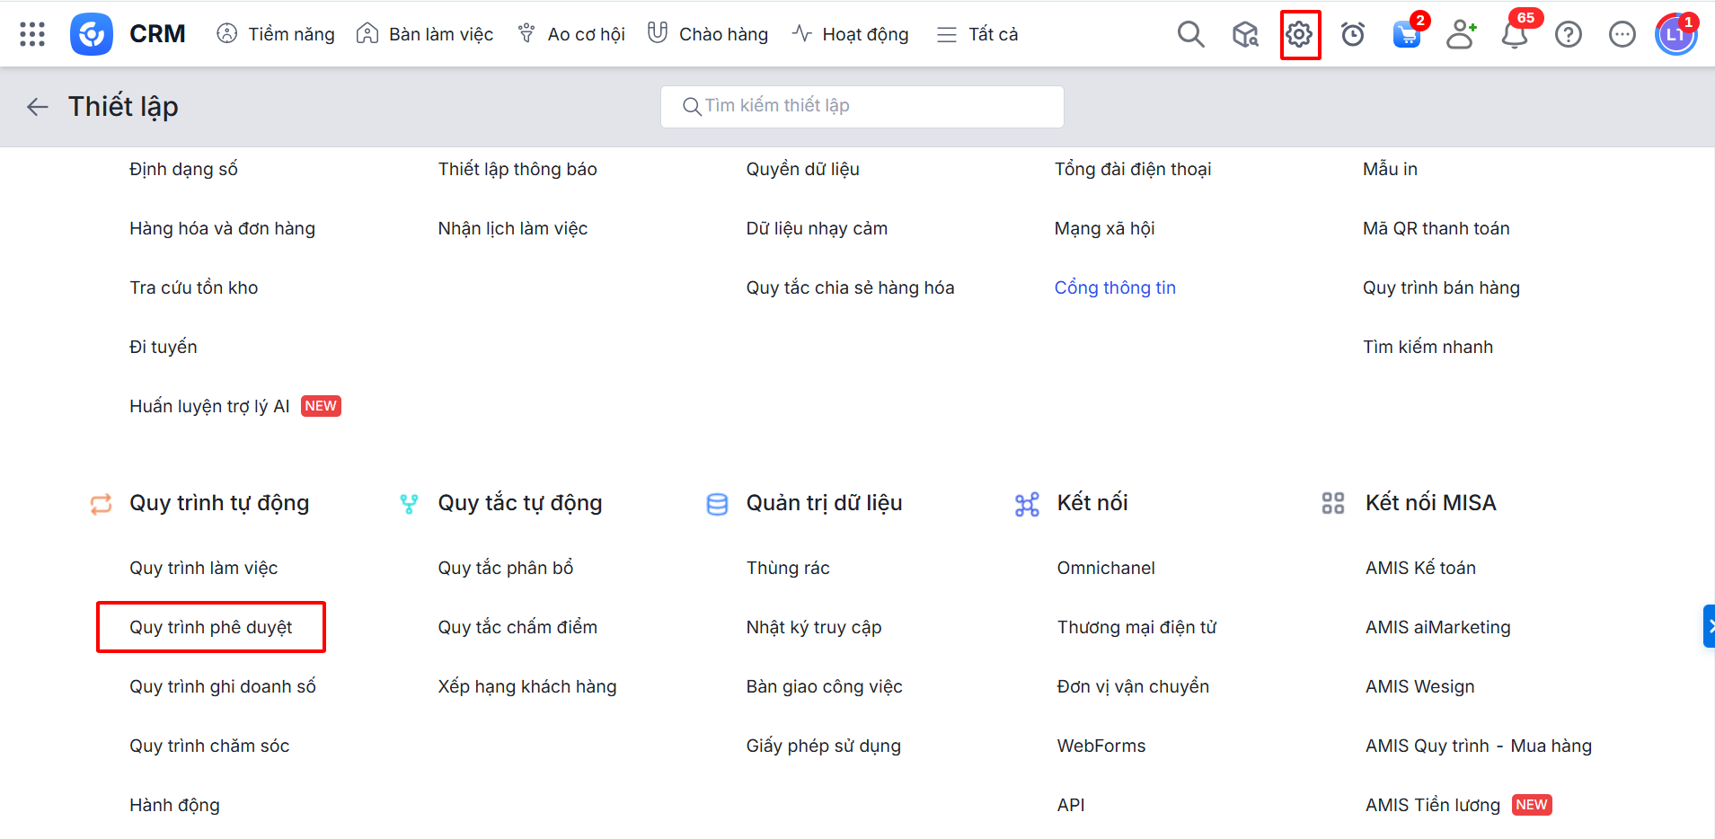This screenshot has height=839, width=1715.
Task: Expand the blue side panel arrow
Action: point(1709,626)
